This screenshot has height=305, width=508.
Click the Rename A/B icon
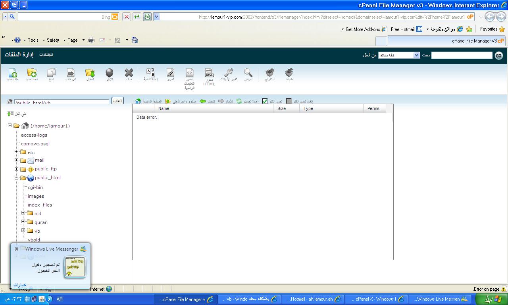pyautogui.click(x=150, y=73)
